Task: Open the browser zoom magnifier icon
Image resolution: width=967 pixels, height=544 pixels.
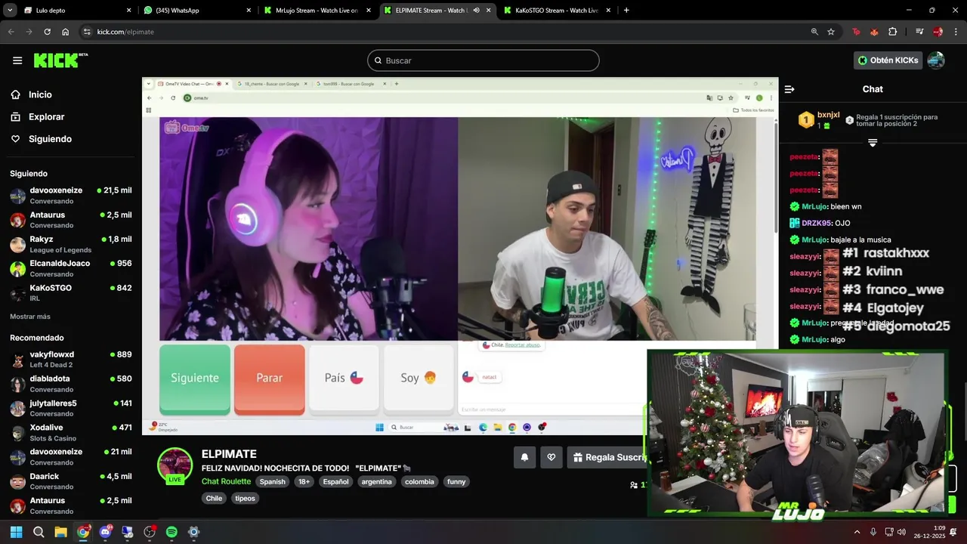Action: tap(814, 32)
